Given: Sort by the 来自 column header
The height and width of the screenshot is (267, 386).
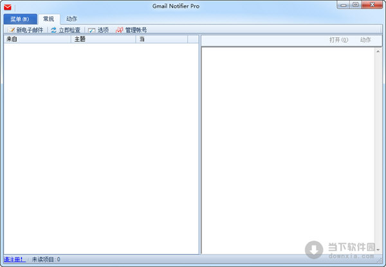Looking at the screenshot, I should point(37,39).
